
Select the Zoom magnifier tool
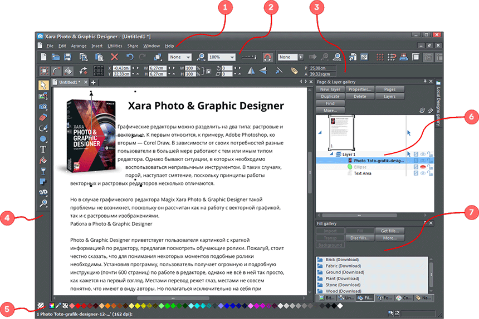(x=43, y=203)
